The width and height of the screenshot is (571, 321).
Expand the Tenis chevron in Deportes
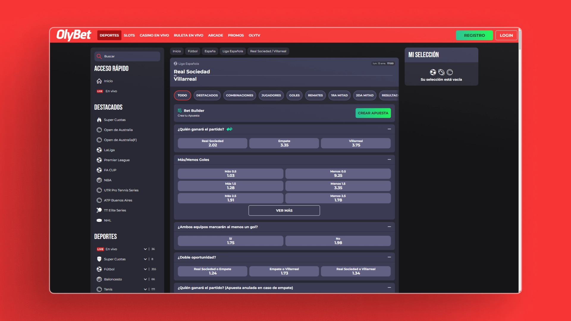pos(145,289)
